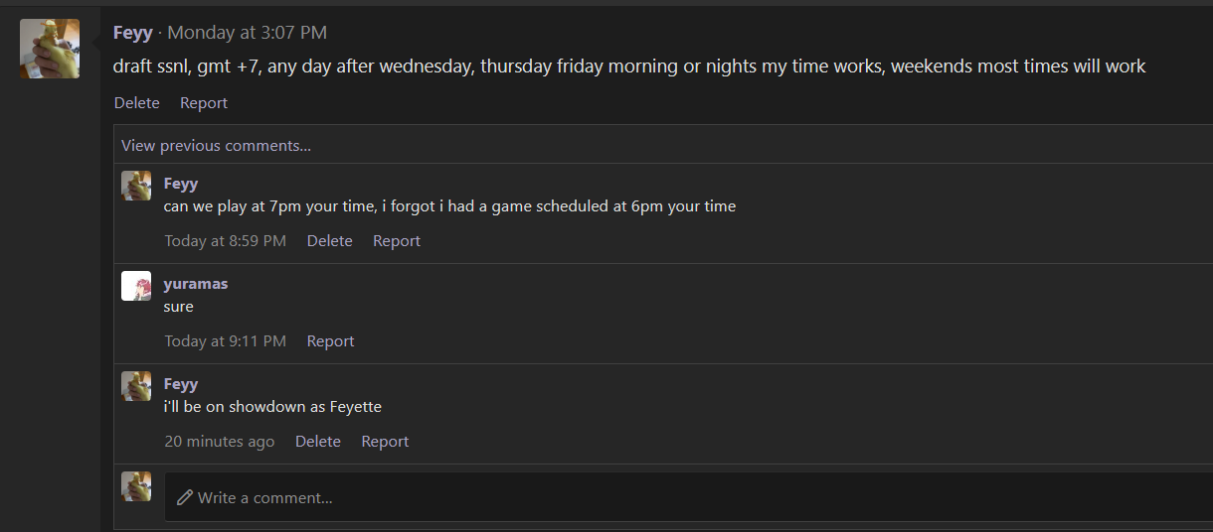Report yuramas's sure comment
The image size is (1213, 532).
pos(330,341)
